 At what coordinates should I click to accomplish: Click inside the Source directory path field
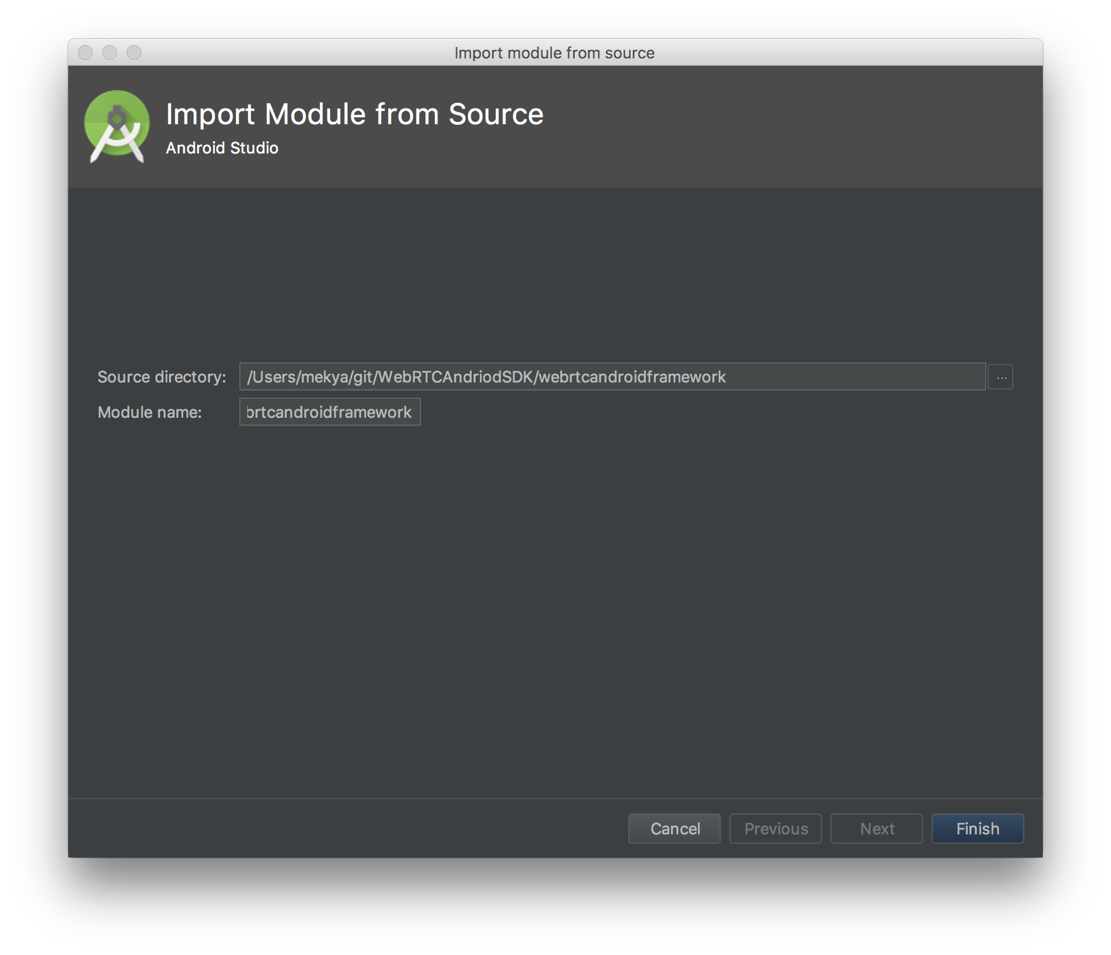(609, 376)
